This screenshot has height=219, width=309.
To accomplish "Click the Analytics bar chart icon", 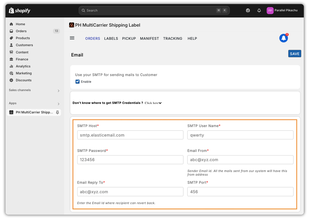I will (x=11, y=66).
